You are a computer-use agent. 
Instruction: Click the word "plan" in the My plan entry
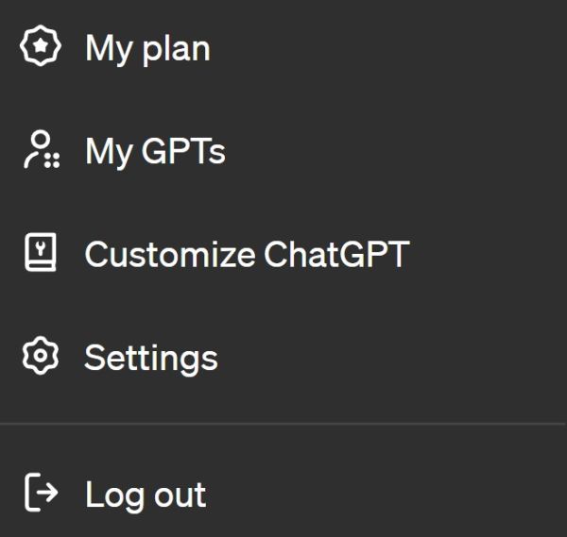click(x=176, y=50)
